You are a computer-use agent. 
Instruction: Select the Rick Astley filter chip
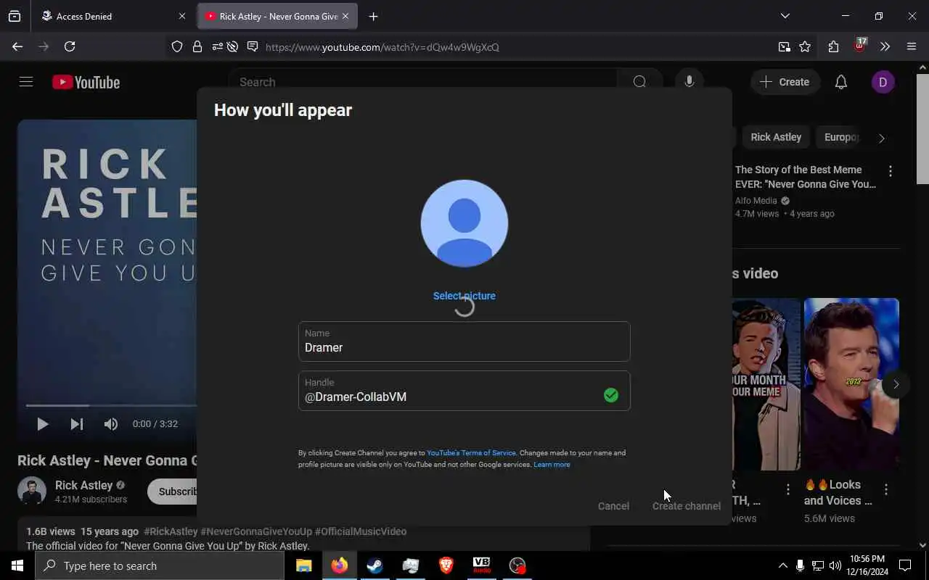point(776,137)
